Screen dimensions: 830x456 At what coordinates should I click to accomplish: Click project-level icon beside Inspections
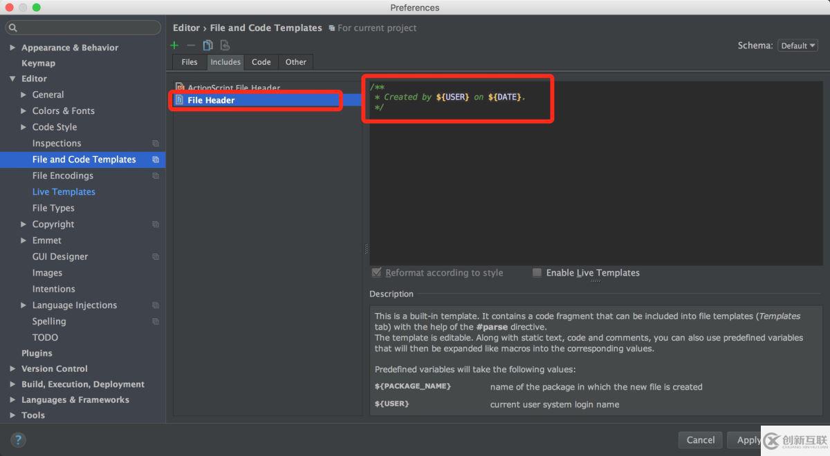tap(156, 144)
